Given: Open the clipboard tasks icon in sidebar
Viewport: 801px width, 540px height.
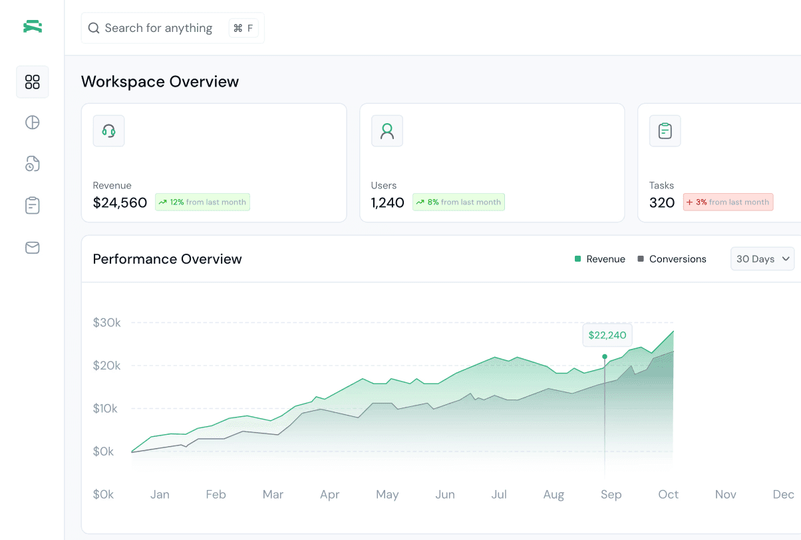Looking at the screenshot, I should coord(33,206).
